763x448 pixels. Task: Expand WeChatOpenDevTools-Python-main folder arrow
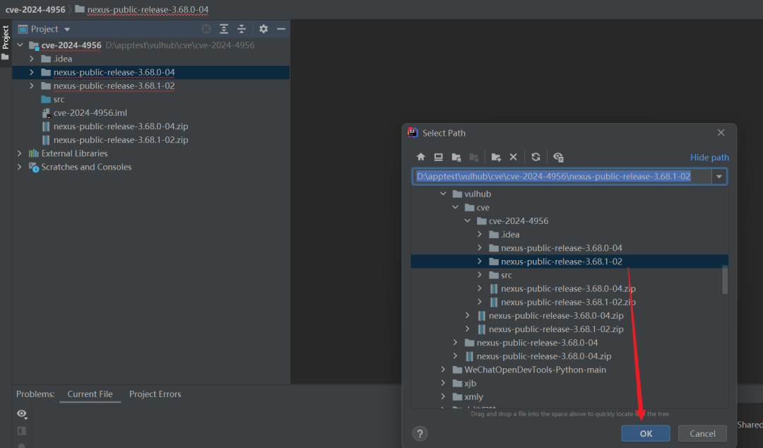[443, 370]
